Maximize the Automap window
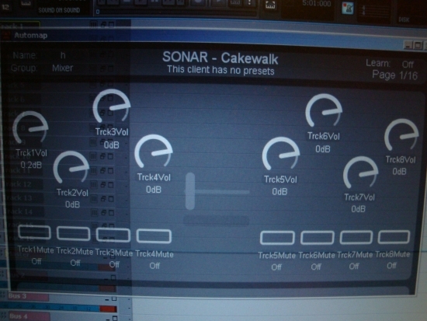427x321 pixels. [x=418, y=46]
